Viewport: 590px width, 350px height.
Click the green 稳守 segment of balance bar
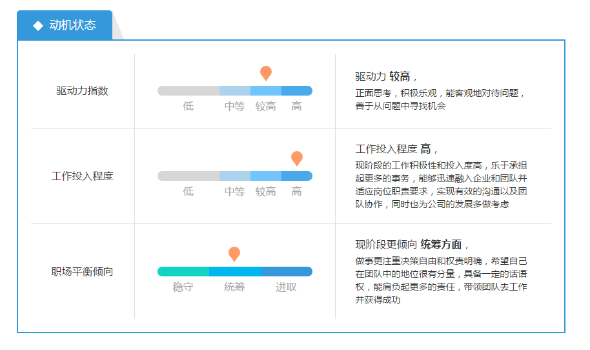point(183,271)
